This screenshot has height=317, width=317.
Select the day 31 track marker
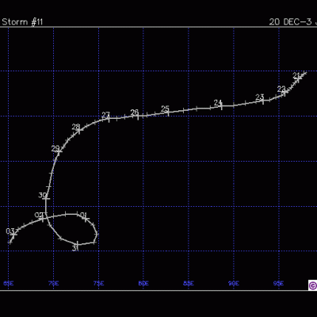click(78, 244)
